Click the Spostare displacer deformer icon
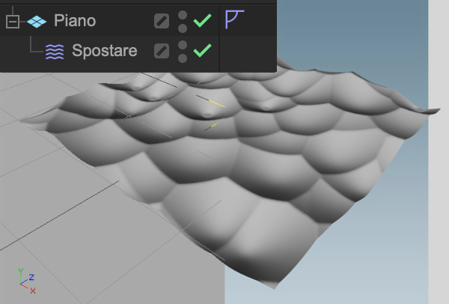Image resolution: width=449 pixels, height=304 pixels. tap(55, 52)
